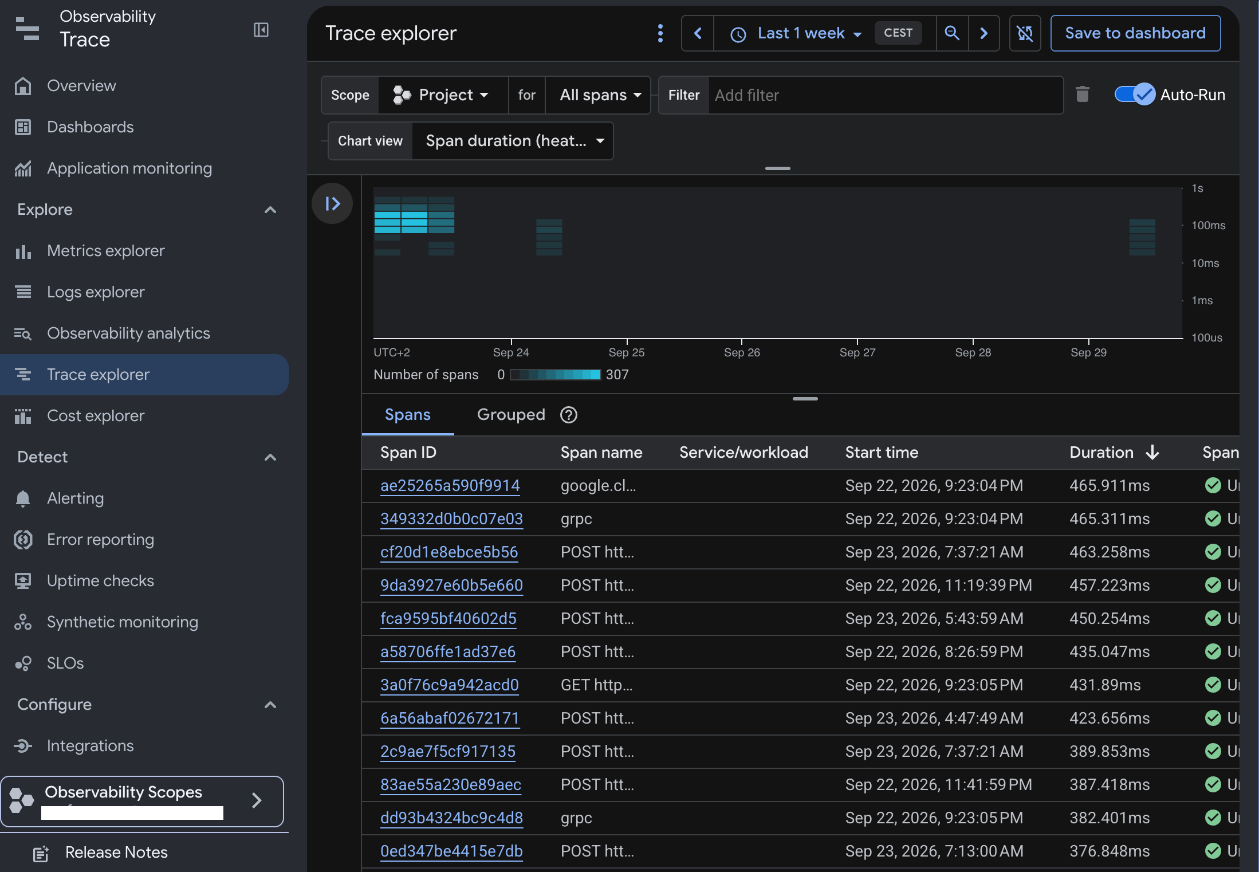Grab the resize handle above the Spans table
Viewport: 1259px width, 872px height.
[x=805, y=399]
